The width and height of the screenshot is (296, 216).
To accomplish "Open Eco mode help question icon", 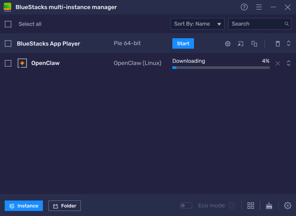I will (x=232, y=206).
